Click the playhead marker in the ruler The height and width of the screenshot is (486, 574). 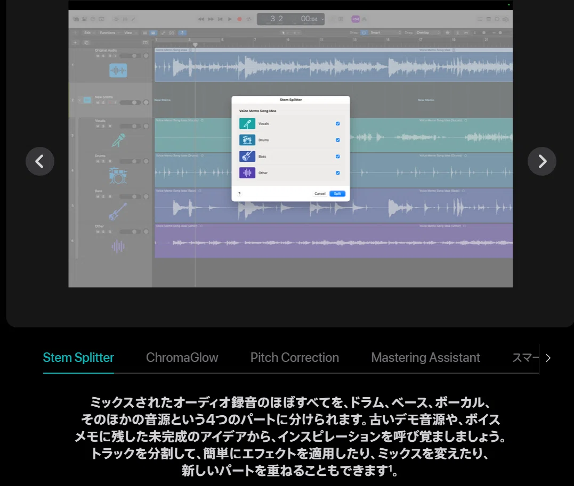point(195,45)
